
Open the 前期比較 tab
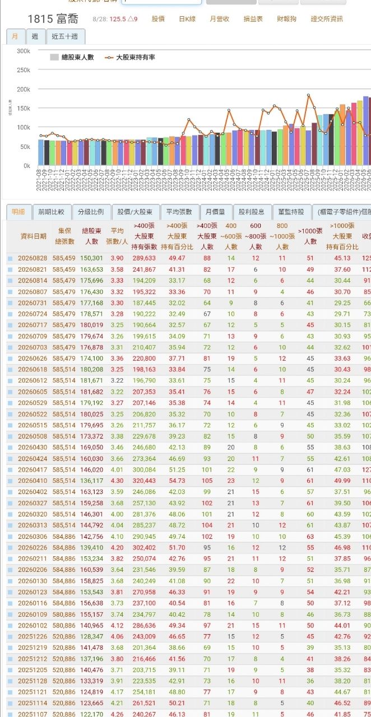click(52, 212)
